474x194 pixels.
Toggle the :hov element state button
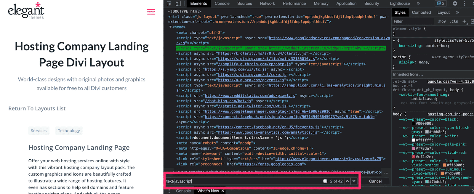[441, 21]
